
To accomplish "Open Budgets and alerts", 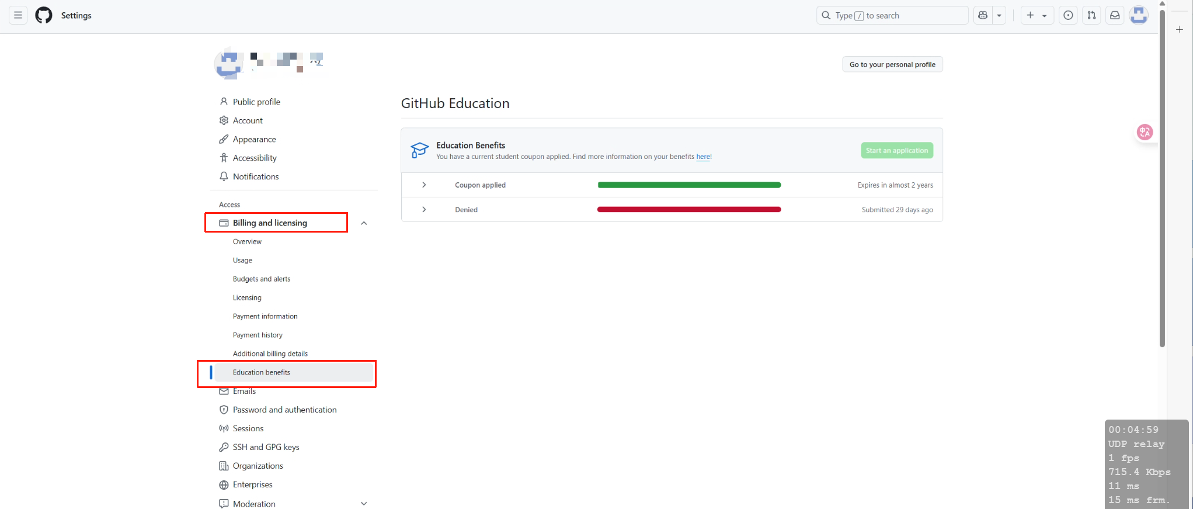I will [262, 279].
